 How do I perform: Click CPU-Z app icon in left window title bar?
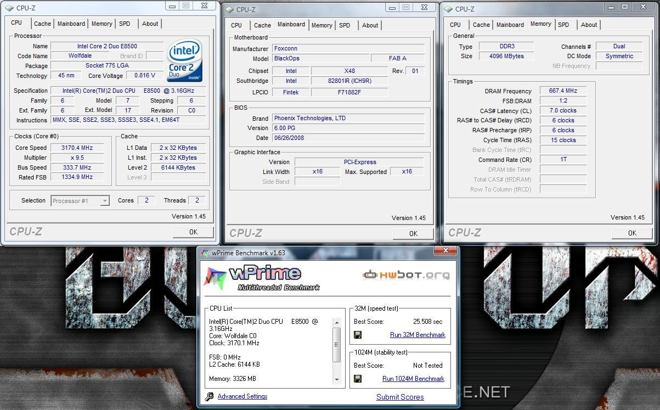pyautogui.click(x=9, y=8)
